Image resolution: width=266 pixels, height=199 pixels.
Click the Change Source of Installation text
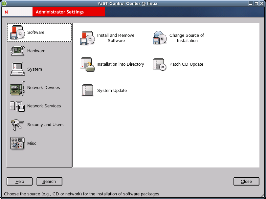pos(187,38)
